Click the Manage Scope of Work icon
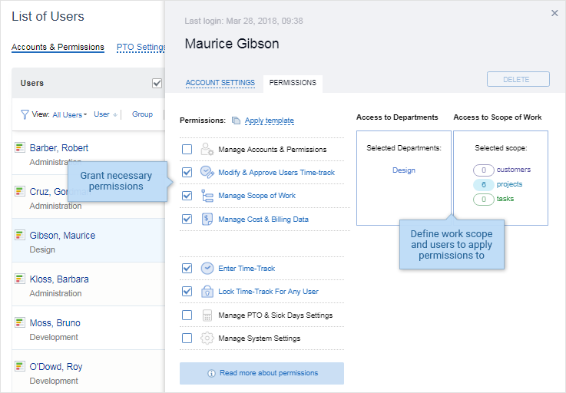 pos(207,196)
